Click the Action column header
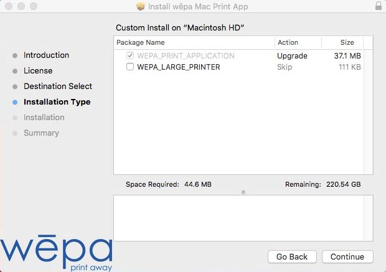 coord(298,42)
